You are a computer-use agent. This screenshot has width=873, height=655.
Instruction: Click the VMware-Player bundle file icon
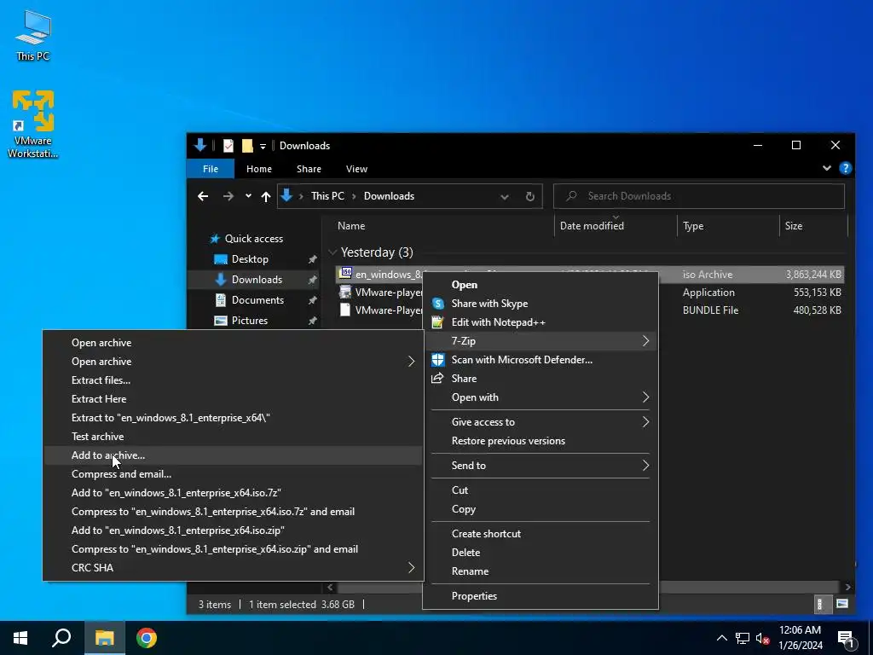click(x=346, y=310)
